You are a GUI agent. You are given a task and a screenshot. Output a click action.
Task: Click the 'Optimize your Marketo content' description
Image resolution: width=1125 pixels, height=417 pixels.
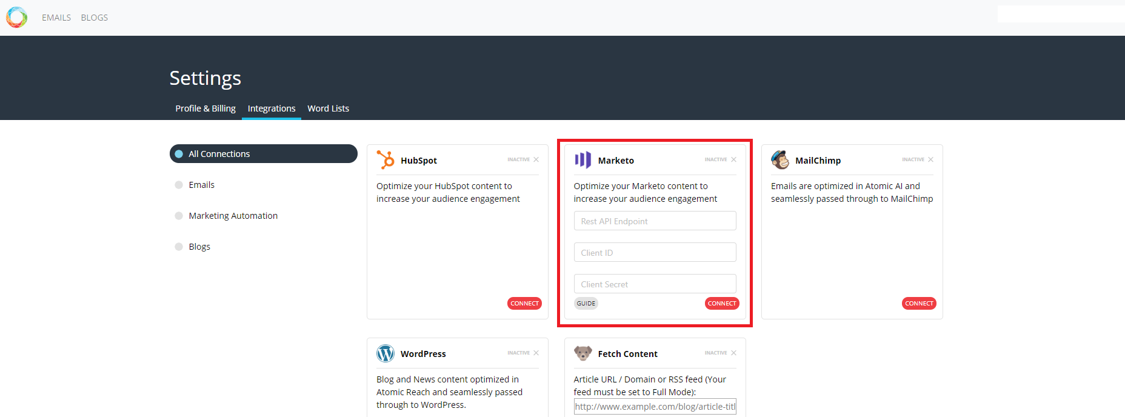[x=646, y=192]
